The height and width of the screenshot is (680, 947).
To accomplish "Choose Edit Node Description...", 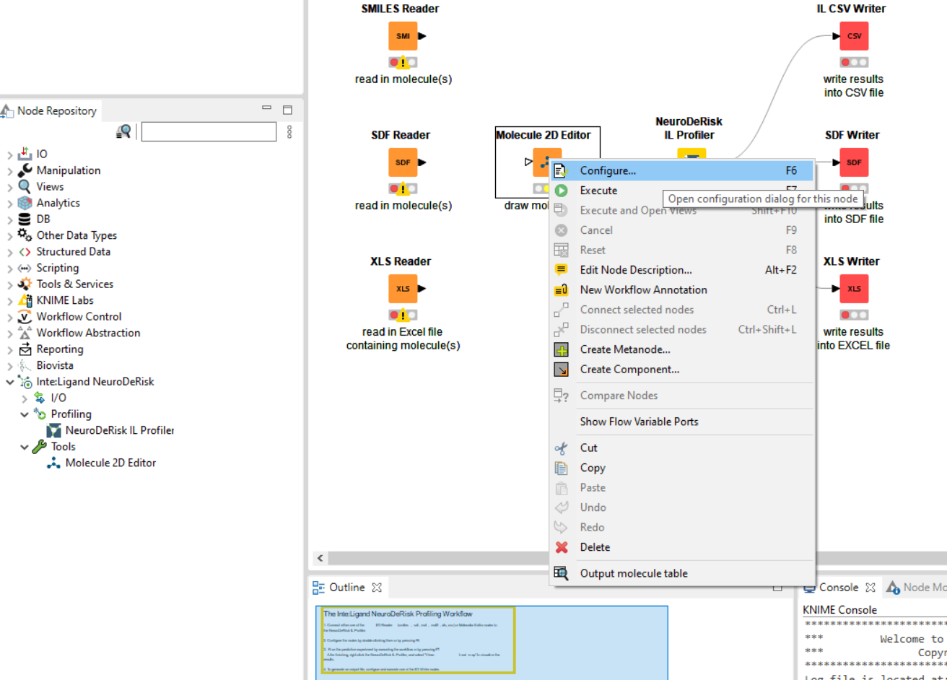I will [x=682, y=270].
